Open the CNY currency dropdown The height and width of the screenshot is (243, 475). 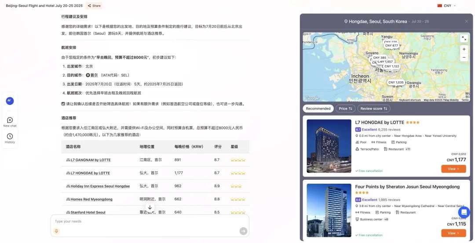tap(447, 6)
